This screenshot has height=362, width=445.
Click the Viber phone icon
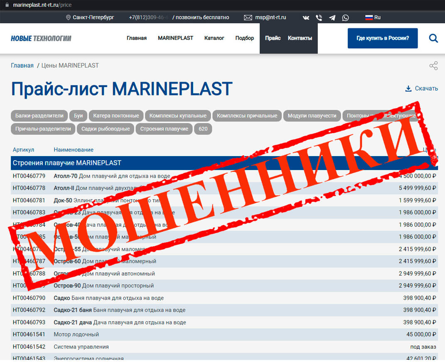tap(319, 17)
